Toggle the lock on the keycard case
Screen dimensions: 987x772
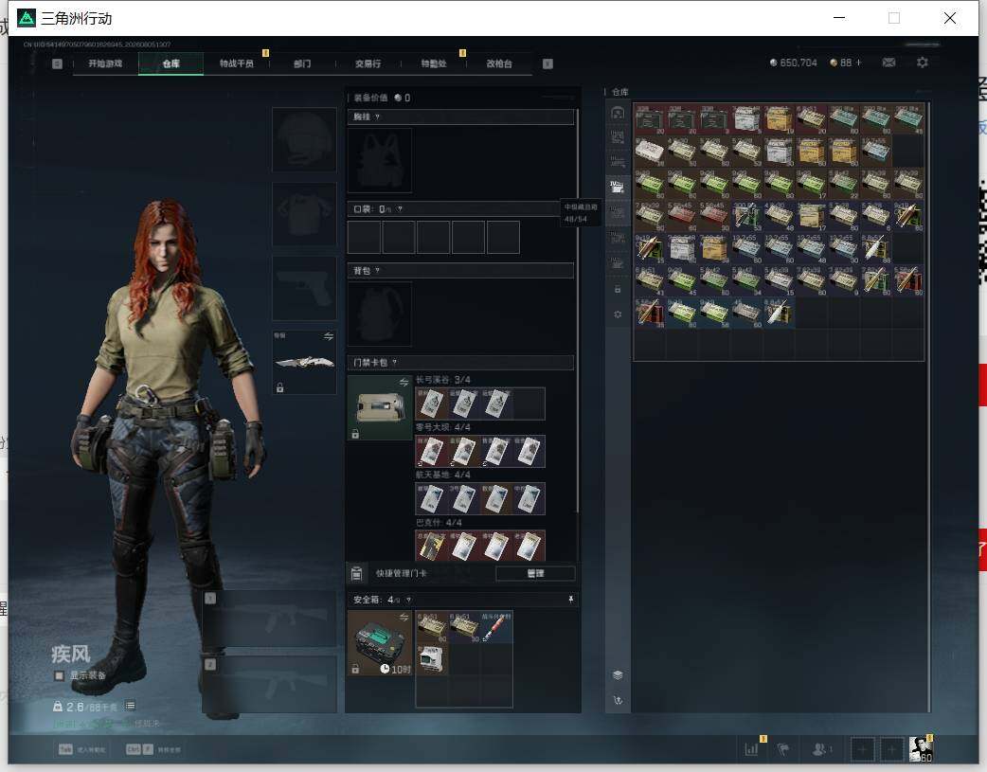(x=355, y=434)
